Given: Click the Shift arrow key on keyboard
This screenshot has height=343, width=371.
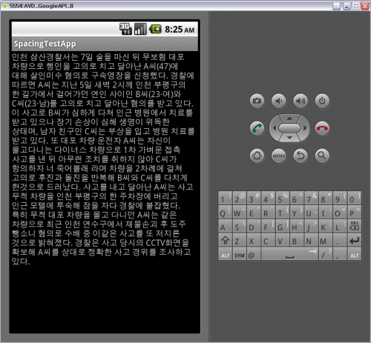Looking at the screenshot, I should click(225, 240).
